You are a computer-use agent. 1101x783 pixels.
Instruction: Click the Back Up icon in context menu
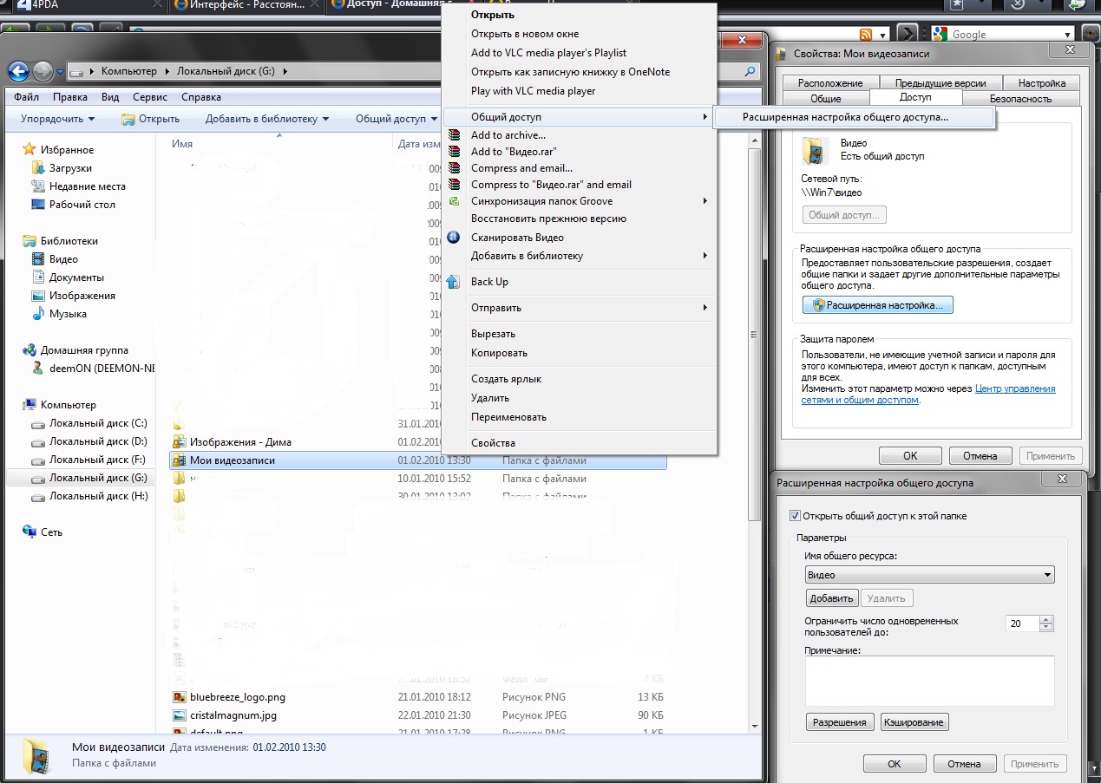coord(454,282)
